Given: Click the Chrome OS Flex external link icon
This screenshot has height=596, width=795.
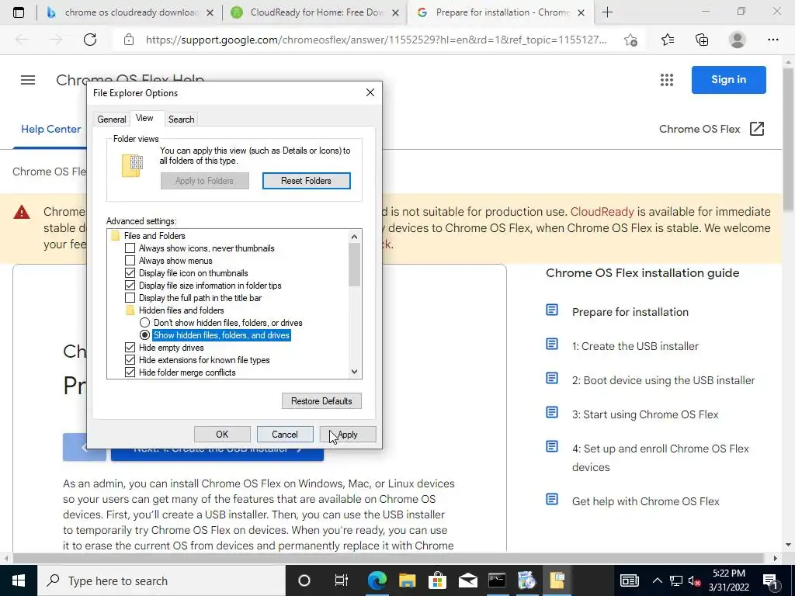Looking at the screenshot, I should click(x=756, y=129).
